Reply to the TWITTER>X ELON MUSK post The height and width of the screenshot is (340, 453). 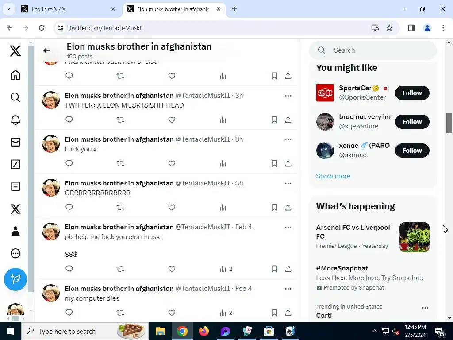(69, 120)
